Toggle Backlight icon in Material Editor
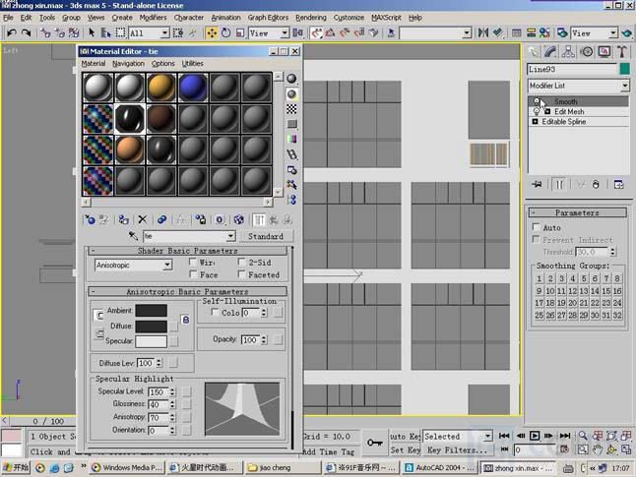Image resolution: width=636 pixels, height=477 pixels. 291,94
